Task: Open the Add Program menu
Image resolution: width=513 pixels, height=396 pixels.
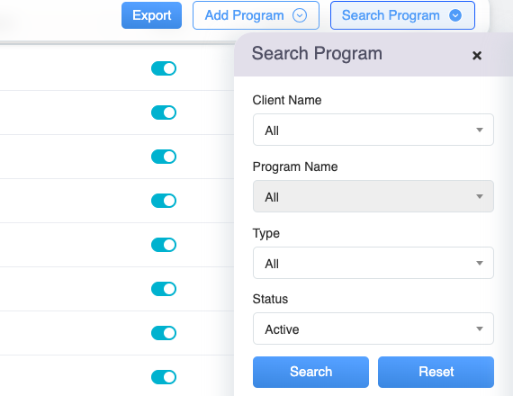Action: pos(256,15)
